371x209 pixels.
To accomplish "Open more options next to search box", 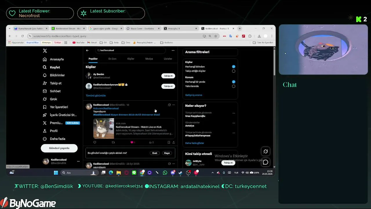I will point(173,50).
